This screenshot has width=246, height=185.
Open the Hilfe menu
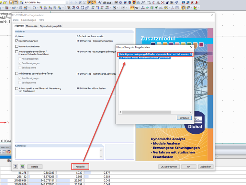point(41,20)
